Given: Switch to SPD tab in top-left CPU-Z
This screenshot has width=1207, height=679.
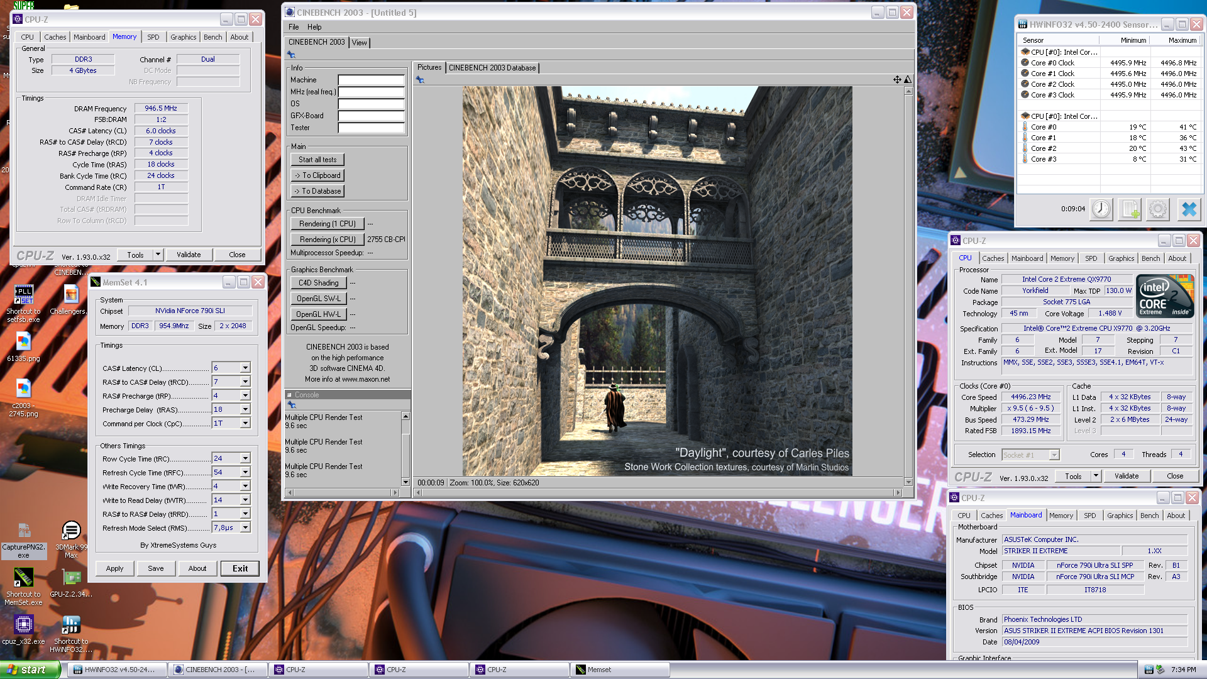Looking at the screenshot, I should [x=153, y=37].
